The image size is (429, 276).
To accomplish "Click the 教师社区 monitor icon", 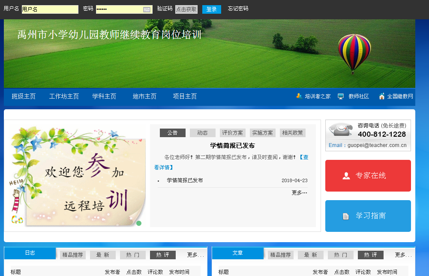I will [341, 96].
